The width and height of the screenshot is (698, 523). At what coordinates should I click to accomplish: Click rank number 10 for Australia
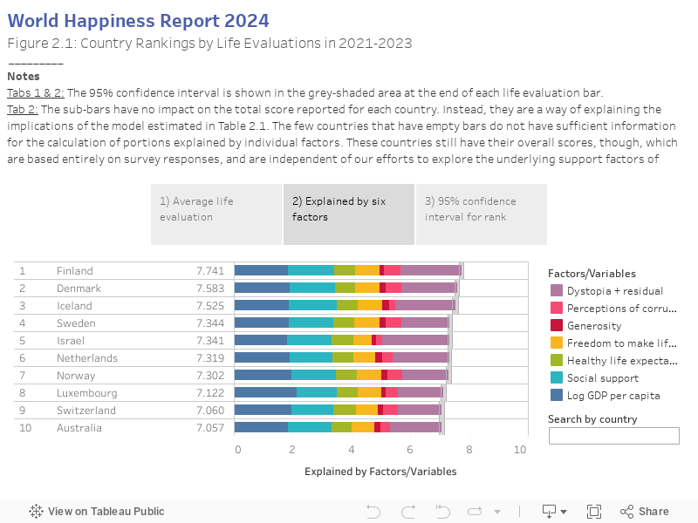click(x=25, y=428)
